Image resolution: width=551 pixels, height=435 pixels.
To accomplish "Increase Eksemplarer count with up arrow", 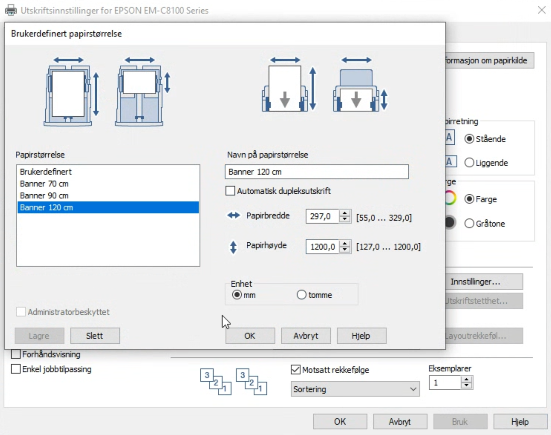I will (x=466, y=379).
